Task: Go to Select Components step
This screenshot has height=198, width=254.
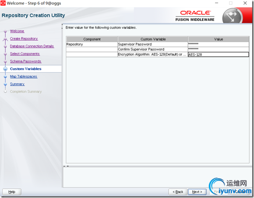Action: [25, 54]
